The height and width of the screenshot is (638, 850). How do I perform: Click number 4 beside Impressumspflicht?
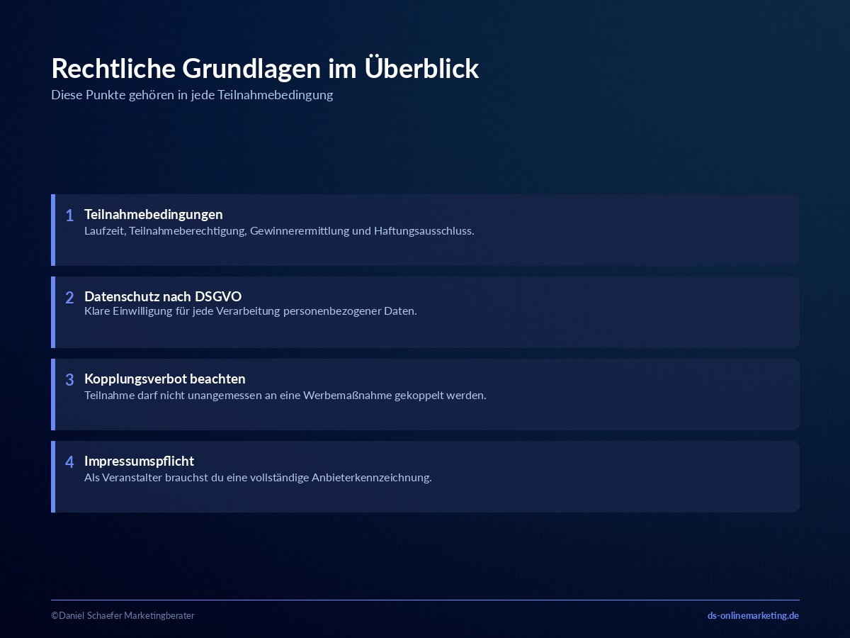(x=69, y=462)
